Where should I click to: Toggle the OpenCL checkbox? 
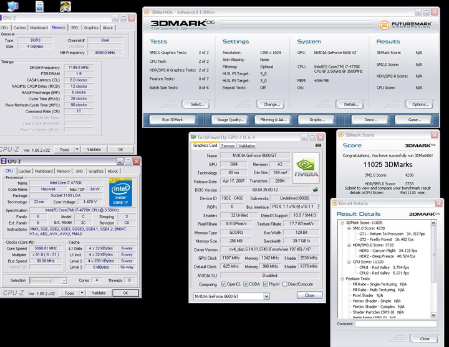[x=224, y=284]
